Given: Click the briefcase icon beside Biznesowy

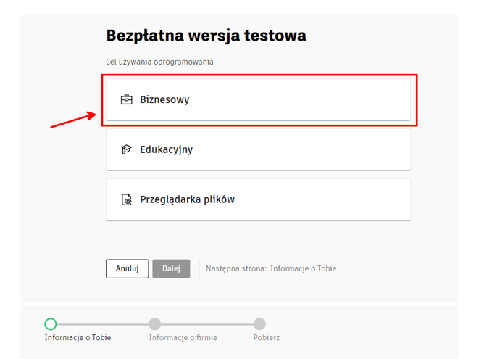Looking at the screenshot, I should pos(126,100).
